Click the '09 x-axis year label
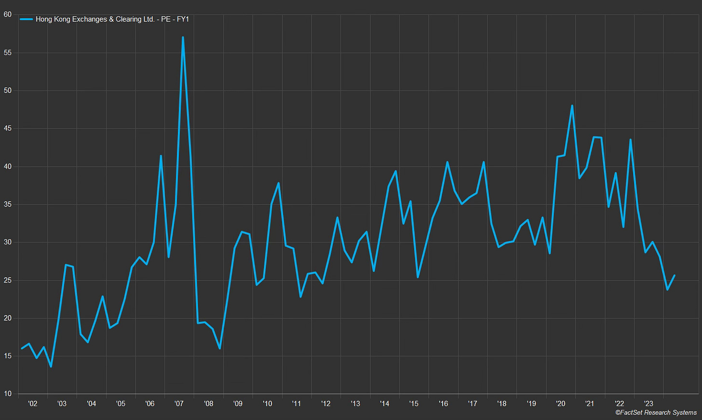Screen dimensions: 702x420 pyautogui.click(x=238, y=404)
